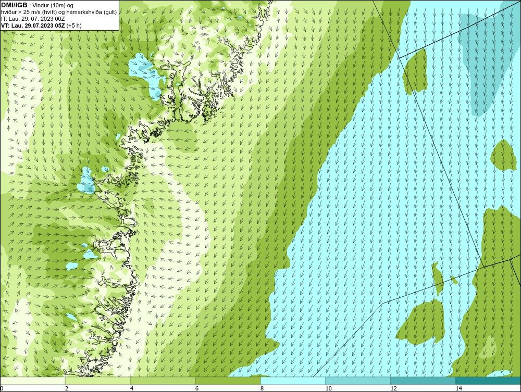Click the "Vindur (10m) og" label
The height and width of the screenshot is (392, 521).
click(53, 5)
